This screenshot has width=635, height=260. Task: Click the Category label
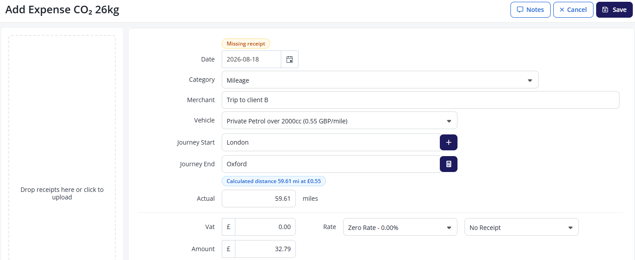coord(202,80)
